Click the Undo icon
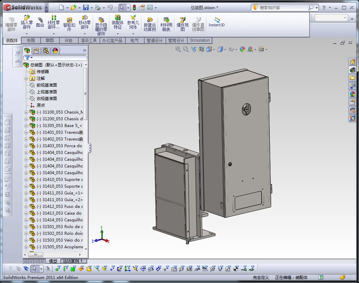The height and width of the screenshot is (283, 359). (110, 7)
